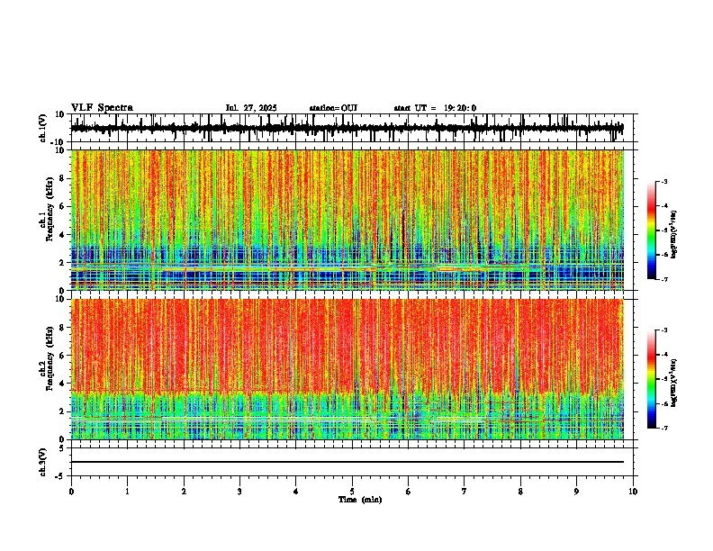
Task: Click the "station=OUI" label
Action: click(x=333, y=108)
